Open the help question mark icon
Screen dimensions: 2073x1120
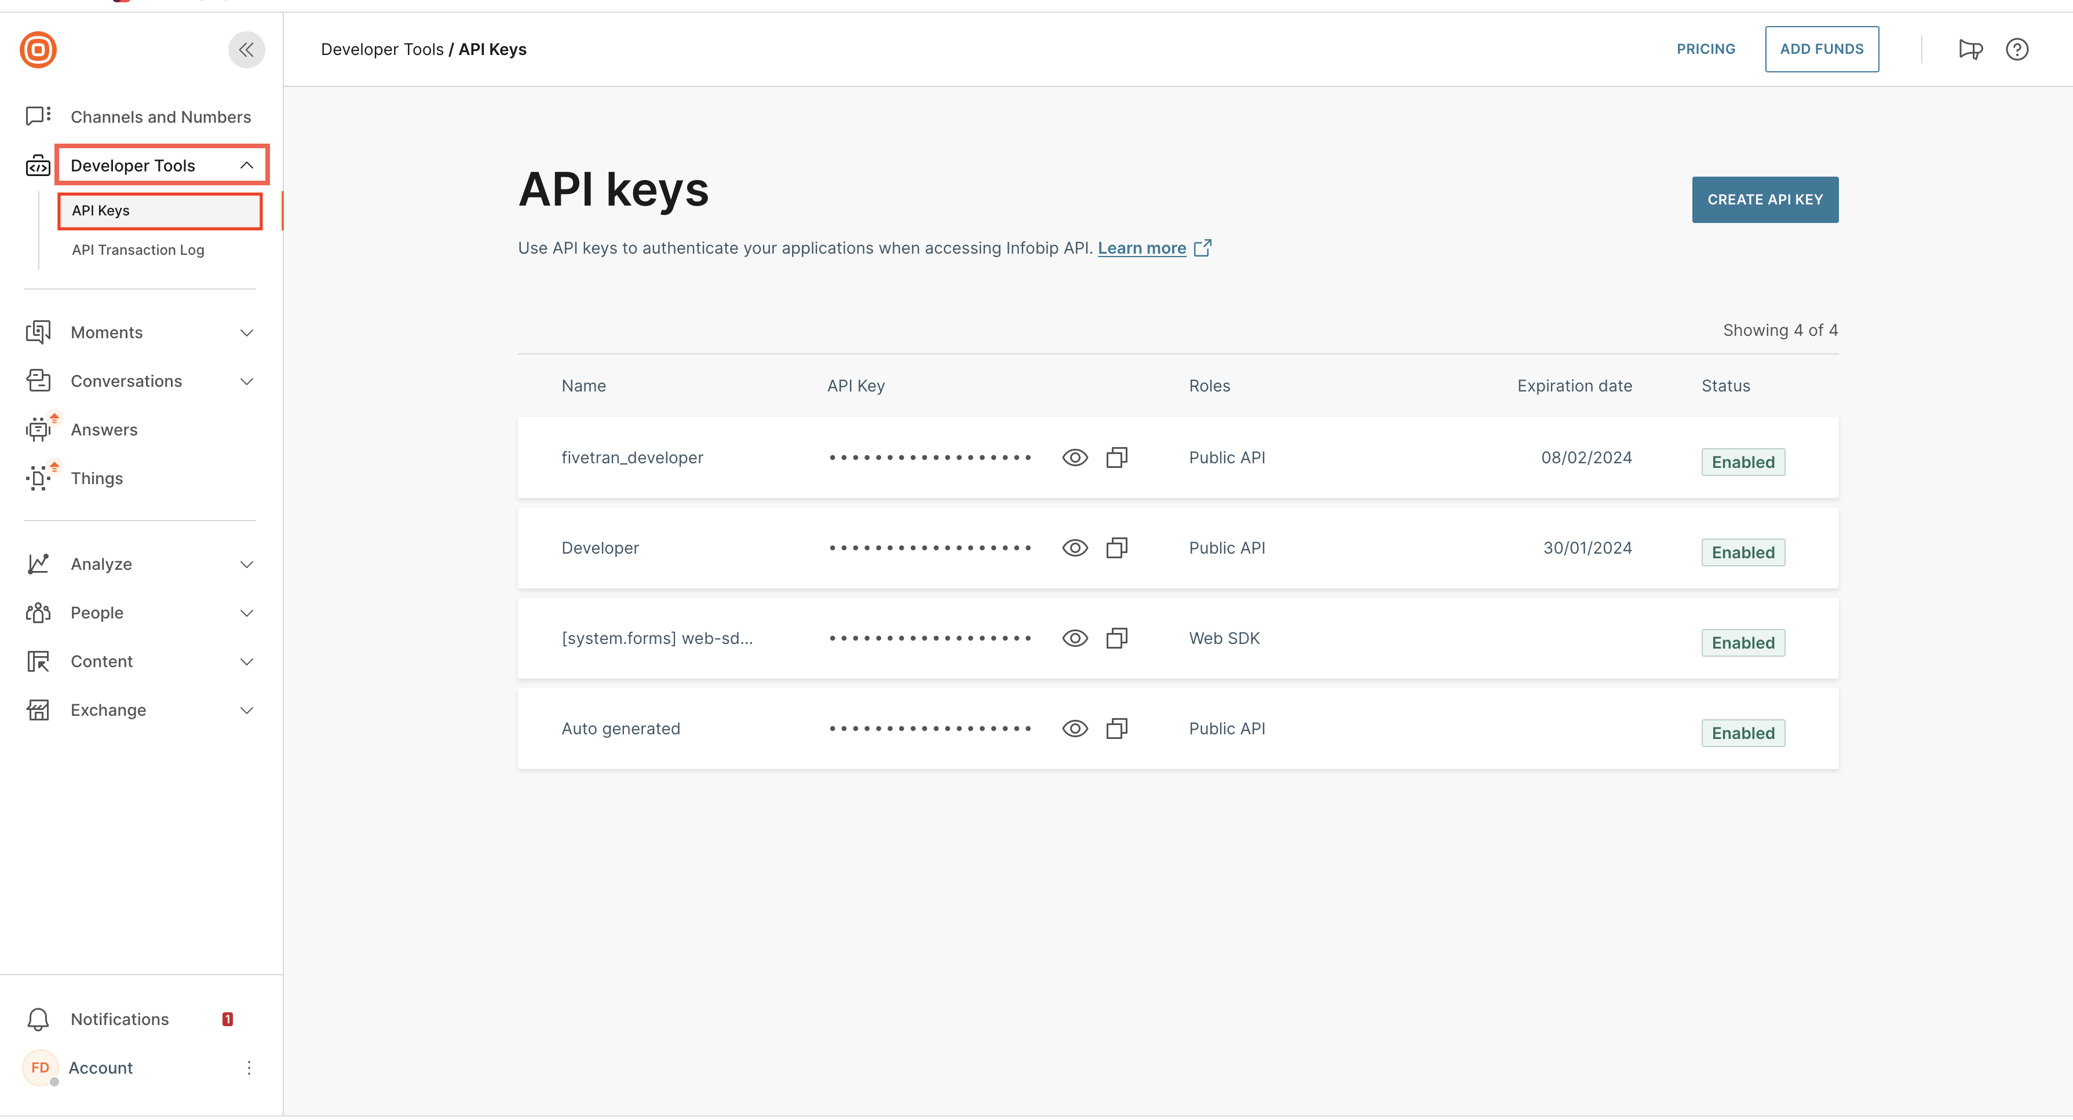2017,49
